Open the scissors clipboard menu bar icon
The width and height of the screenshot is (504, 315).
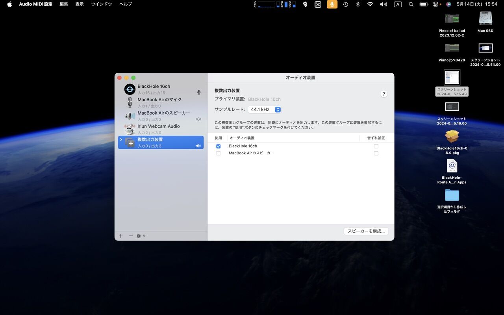(318, 4)
